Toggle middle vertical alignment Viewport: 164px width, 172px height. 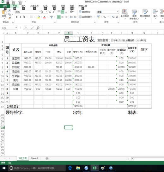click(62, 12)
